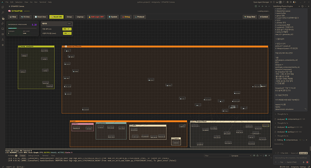Open the File menu
Viewport: 311px width, 168px height.
(x=7, y=2)
